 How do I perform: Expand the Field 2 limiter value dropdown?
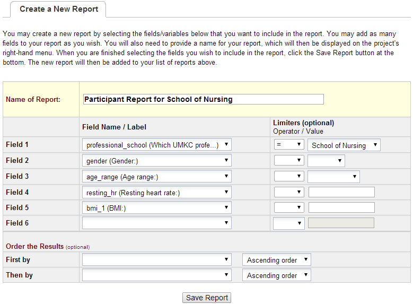[326, 161]
